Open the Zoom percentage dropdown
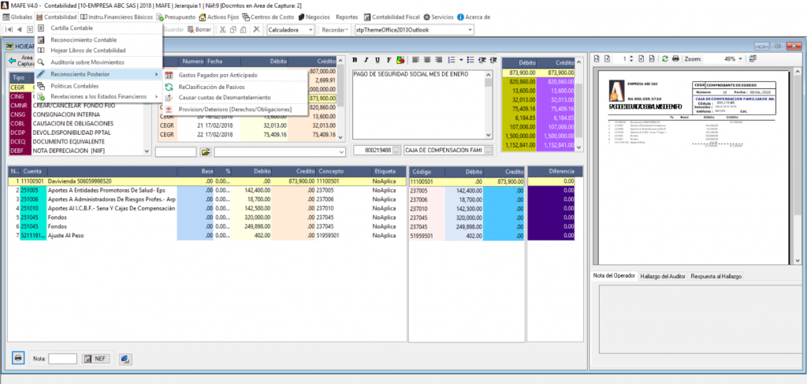The image size is (807, 384). pos(740,58)
